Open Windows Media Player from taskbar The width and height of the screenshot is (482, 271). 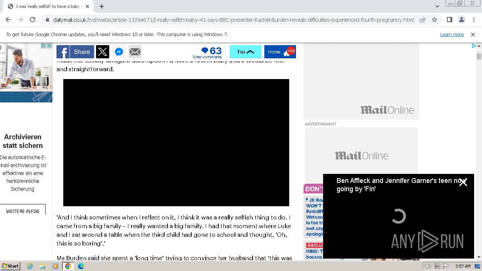coord(55,266)
